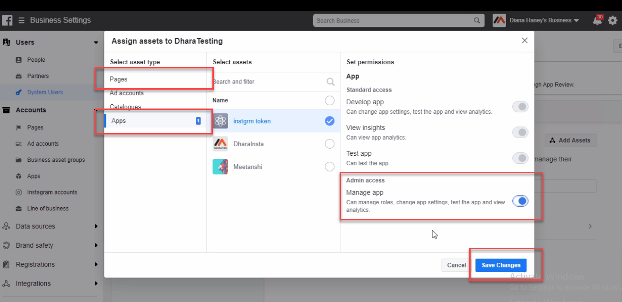Click the Partners briefcase icon
622x302 pixels.
19,76
